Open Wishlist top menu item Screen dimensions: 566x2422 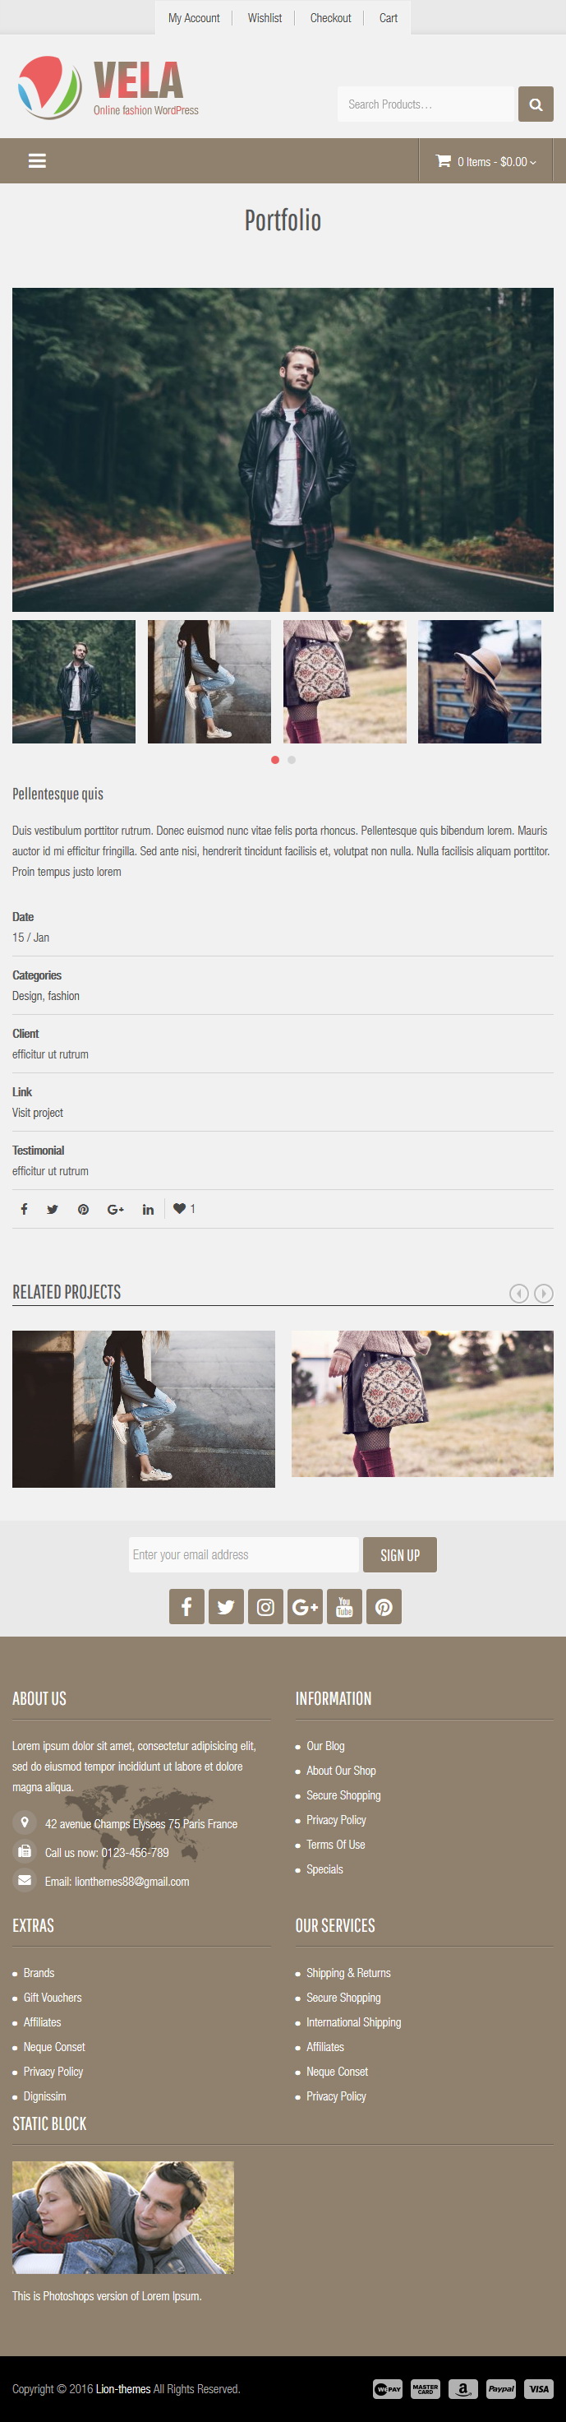265,18
